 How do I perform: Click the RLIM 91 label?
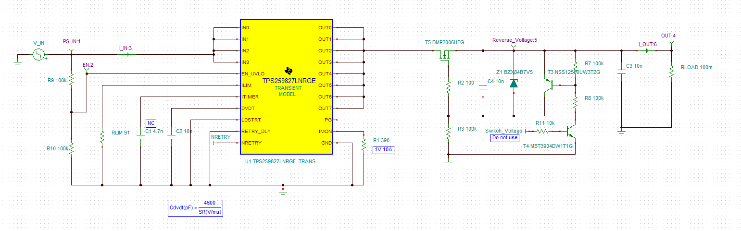121,133
